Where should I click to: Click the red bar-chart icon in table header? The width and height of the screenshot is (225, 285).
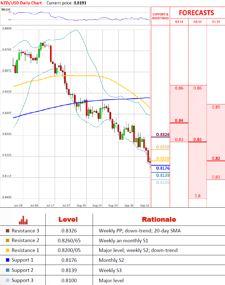coord(23,220)
